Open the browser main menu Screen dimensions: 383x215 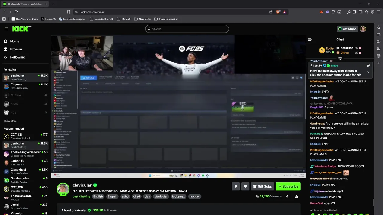pos(379,12)
